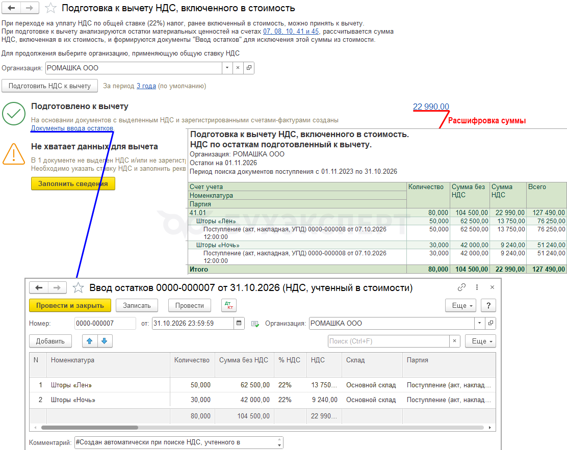Close the Ввод остатков window
Screen dimensions: 567x450
[492, 287]
